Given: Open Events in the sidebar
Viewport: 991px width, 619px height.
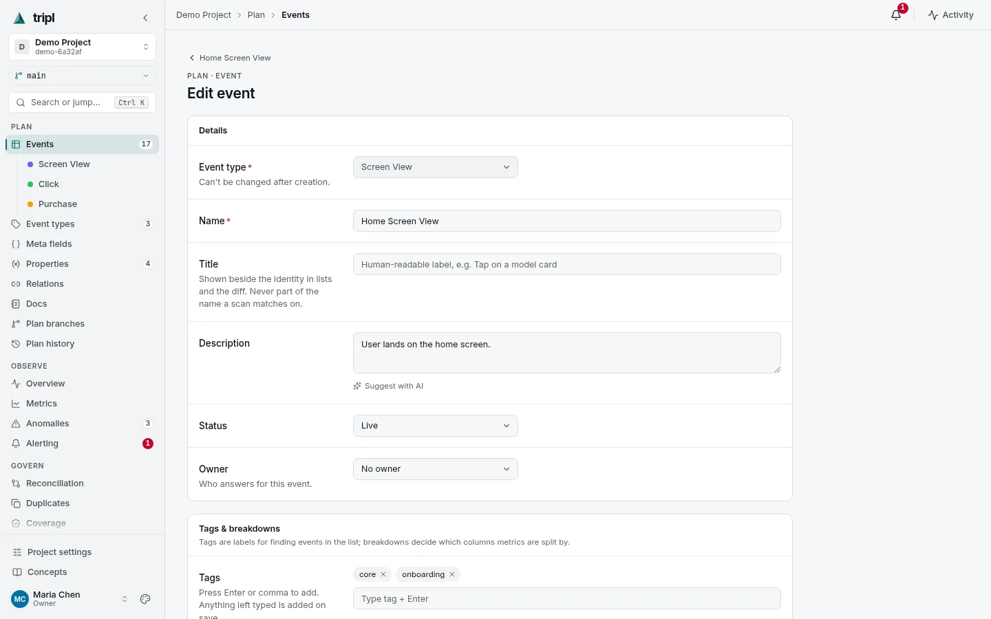Looking at the screenshot, I should tap(82, 144).
